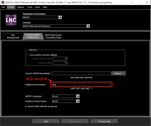Open the Options menu
151x126 pixels.
pyautogui.click(x=21, y=7)
